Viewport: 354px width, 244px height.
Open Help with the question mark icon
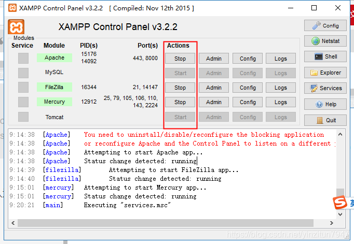pos(325,104)
